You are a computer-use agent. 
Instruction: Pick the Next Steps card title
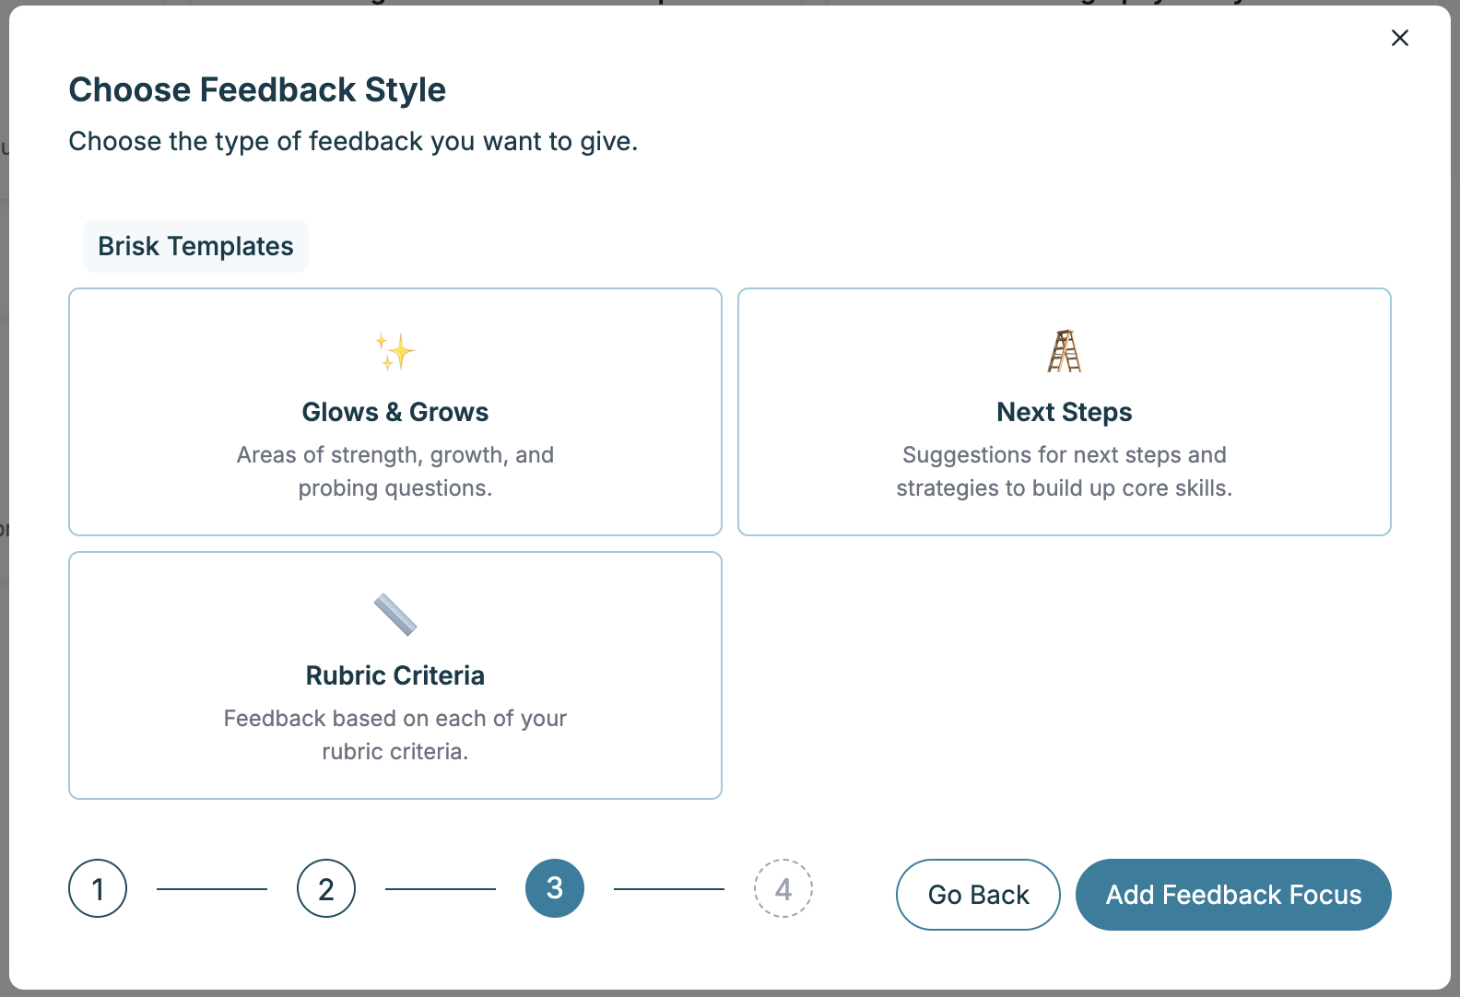(1064, 412)
